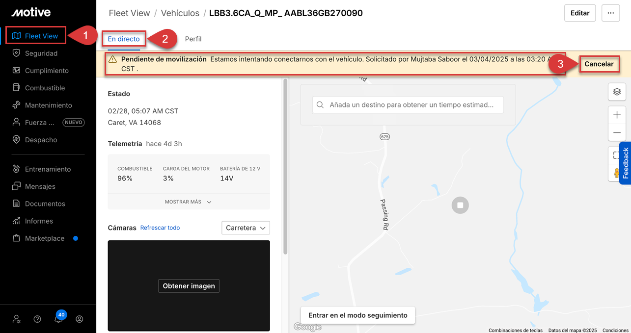This screenshot has height=333, width=631.
Task: Zoom out on the map
Action: [617, 132]
